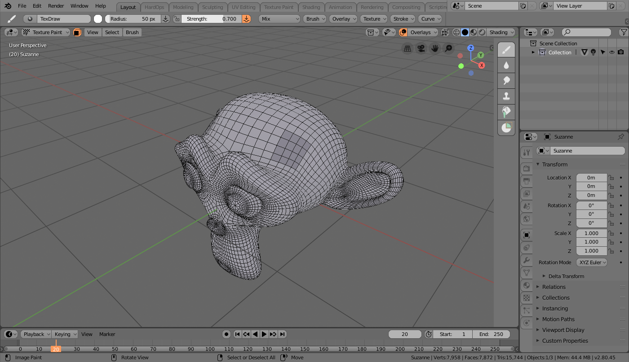This screenshot has height=362, width=629.
Task: Switch to LookDev shading mode
Action: tap(473, 32)
